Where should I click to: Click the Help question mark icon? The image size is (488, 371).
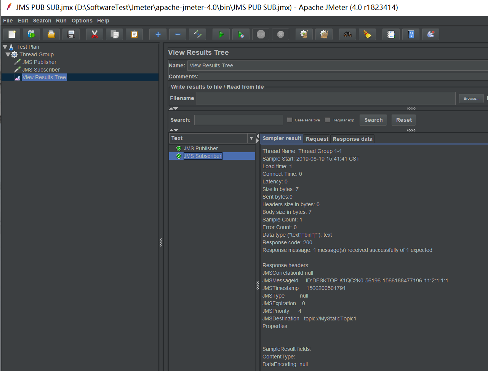click(x=411, y=34)
